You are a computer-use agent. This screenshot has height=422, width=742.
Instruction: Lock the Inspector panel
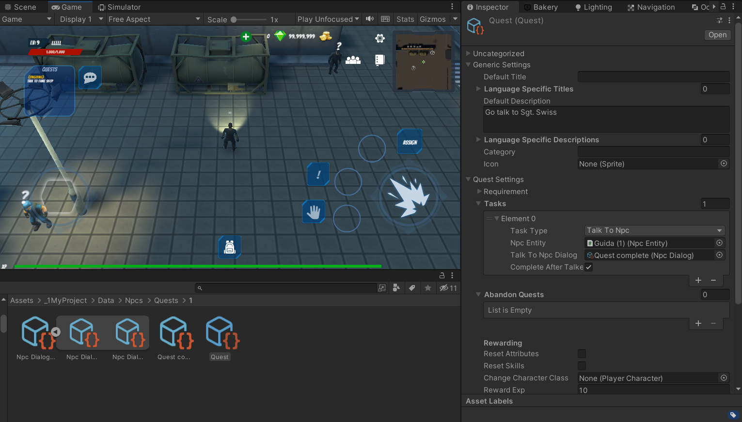tap(723, 7)
